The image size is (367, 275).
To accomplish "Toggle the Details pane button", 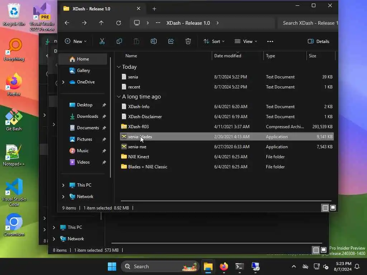I will (x=318, y=42).
